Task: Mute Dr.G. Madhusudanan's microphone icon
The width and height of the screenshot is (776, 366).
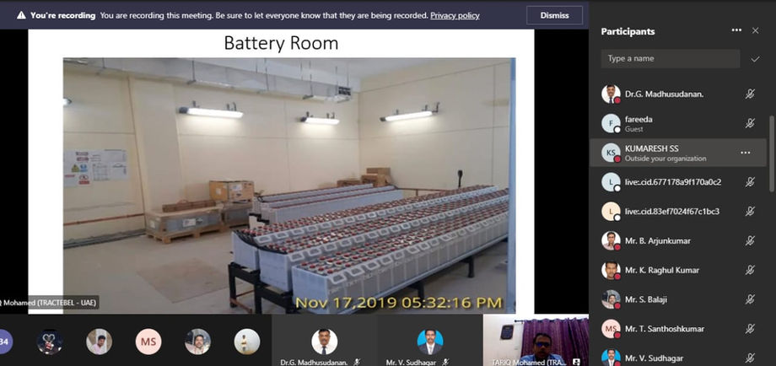Action: pyautogui.click(x=750, y=94)
